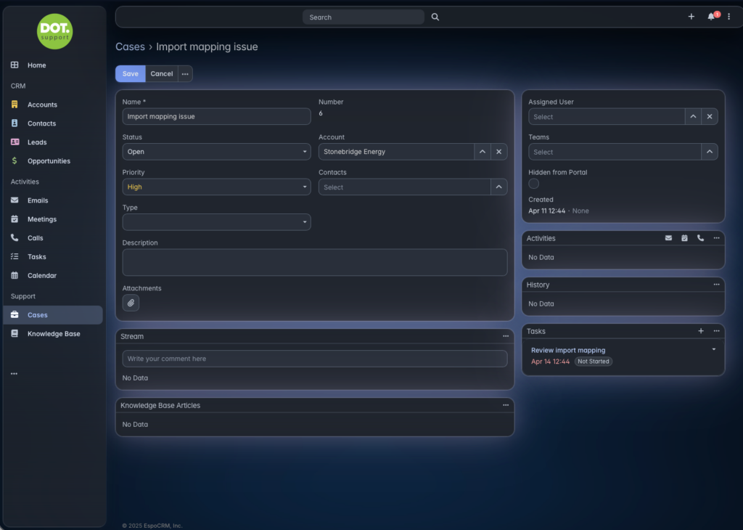Viewport: 743px width, 530px height.
Task: Open Tasks panel more menu
Action: click(716, 331)
